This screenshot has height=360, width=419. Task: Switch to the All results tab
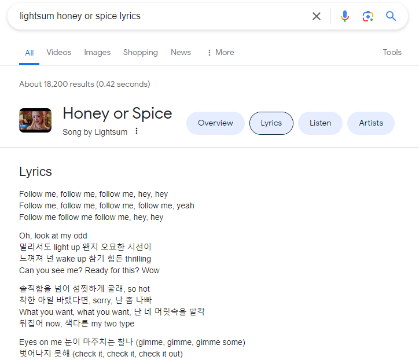[x=29, y=53]
